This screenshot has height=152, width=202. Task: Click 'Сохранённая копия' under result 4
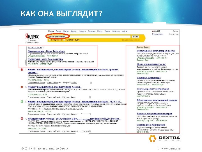(36, 131)
